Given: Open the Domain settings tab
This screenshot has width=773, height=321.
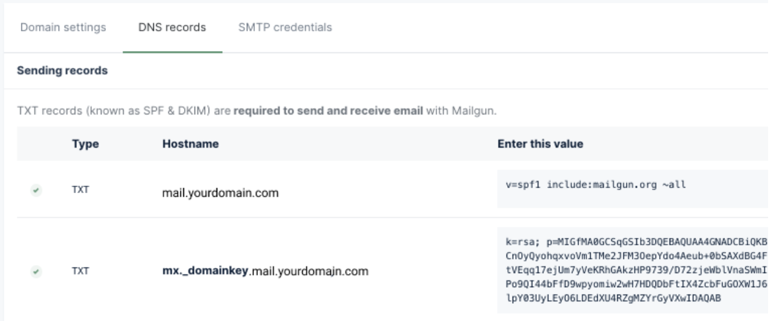Looking at the screenshot, I should 63,28.
